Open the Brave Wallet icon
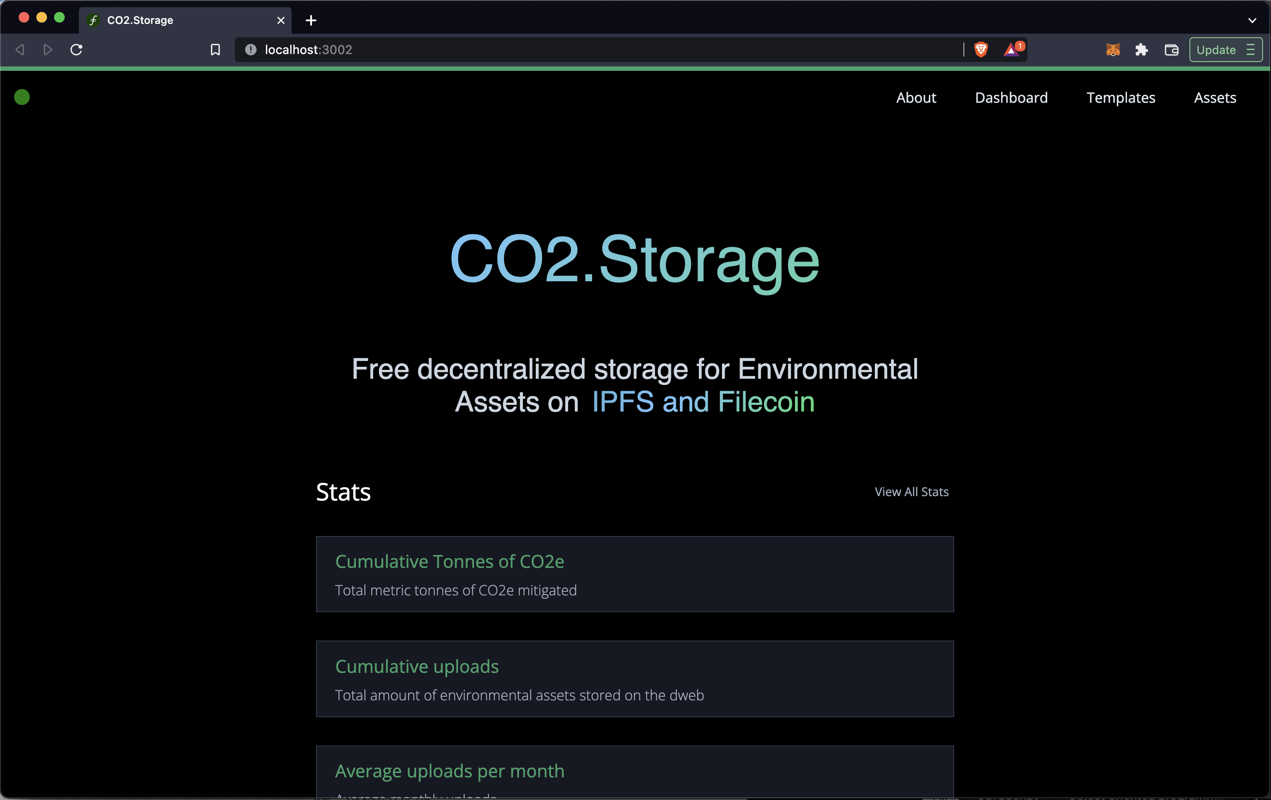The image size is (1271, 800). tap(1171, 50)
